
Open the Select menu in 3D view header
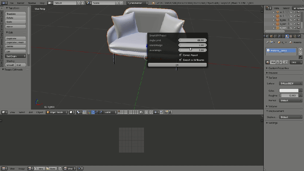pyautogui.click(x=22, y=112)
